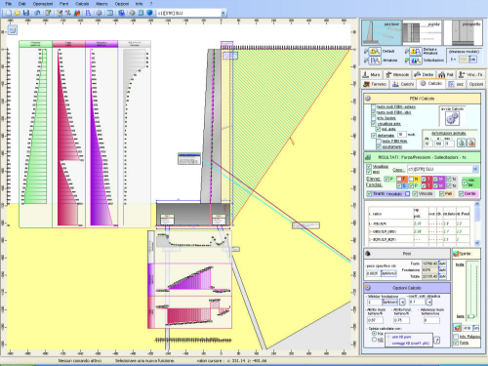This screenshot has width=488, height=366.
Task: Click the new file icon in toolbar
Action: (x=9, y=13)
